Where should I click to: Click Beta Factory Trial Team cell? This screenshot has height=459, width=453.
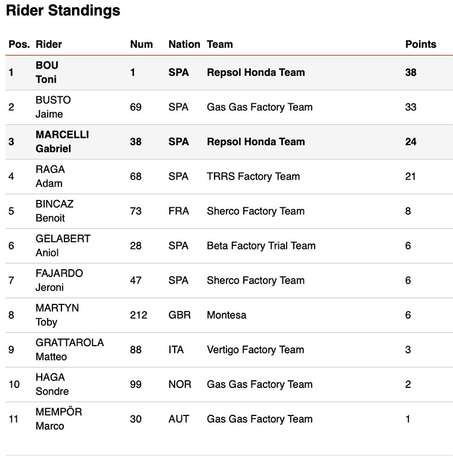[261, 245]
